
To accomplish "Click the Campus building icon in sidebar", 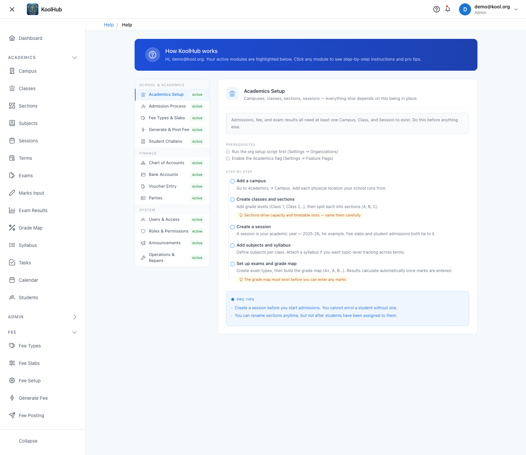I will point(12,71).
